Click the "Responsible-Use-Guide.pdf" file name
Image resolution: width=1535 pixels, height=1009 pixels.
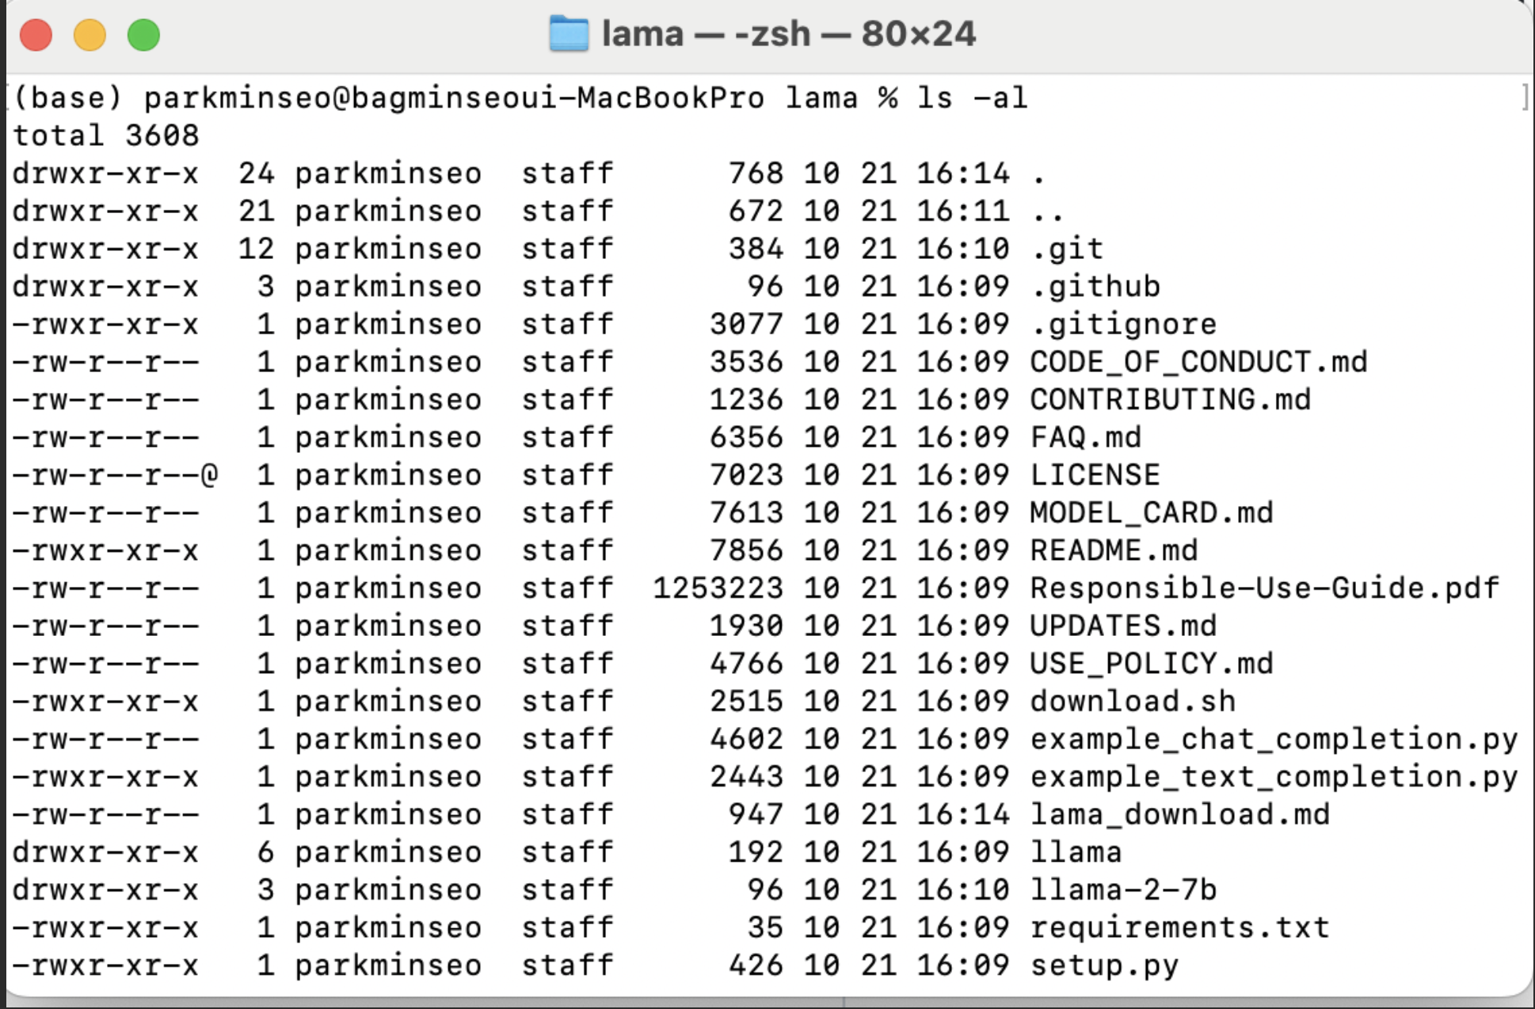1265,588
